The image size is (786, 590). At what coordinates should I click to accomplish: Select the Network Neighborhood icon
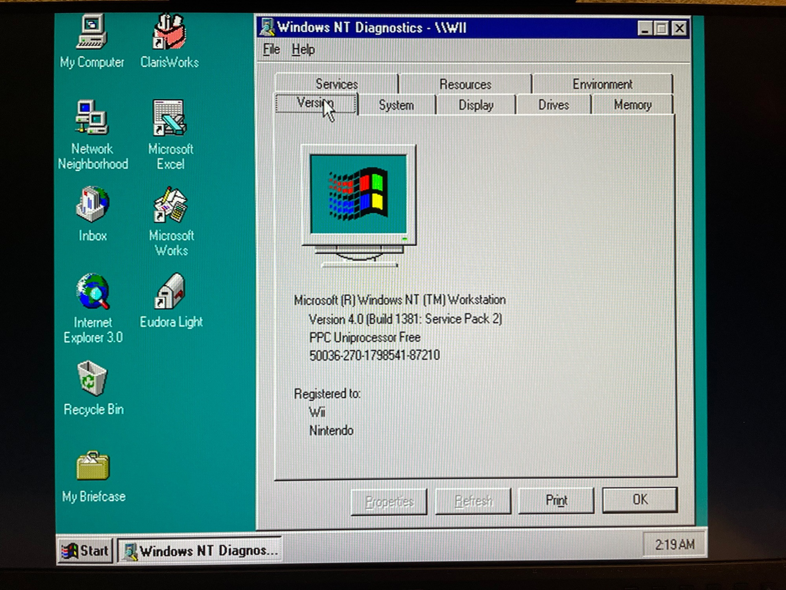(92, 118)
